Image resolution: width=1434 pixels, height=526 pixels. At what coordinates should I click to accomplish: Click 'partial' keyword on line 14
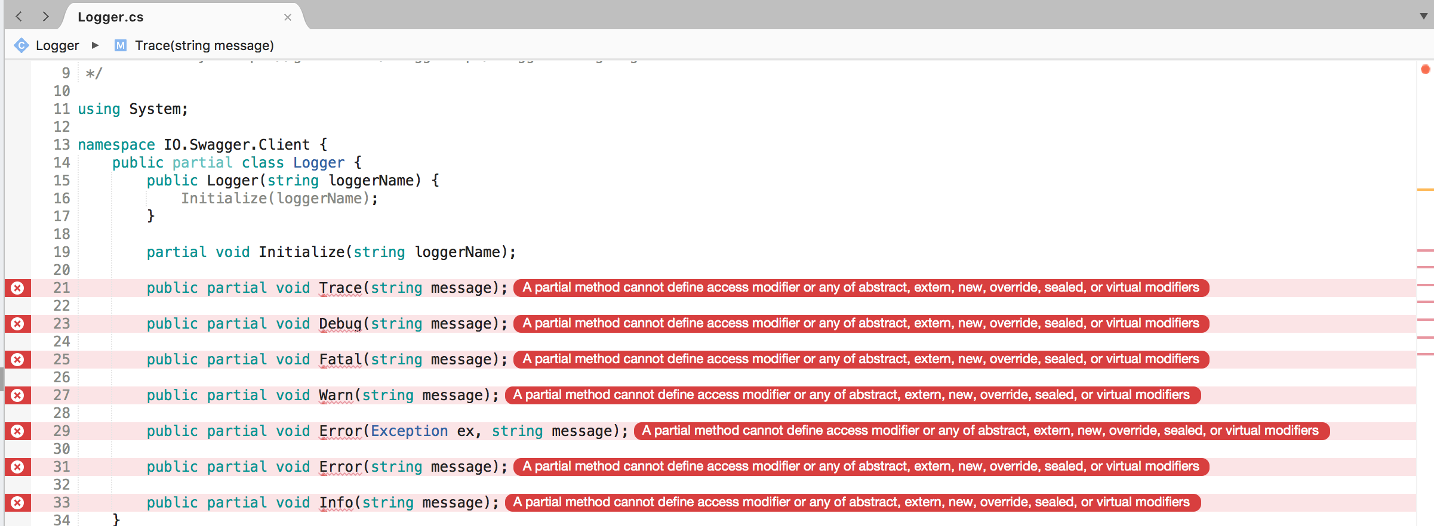pos(202,163)
